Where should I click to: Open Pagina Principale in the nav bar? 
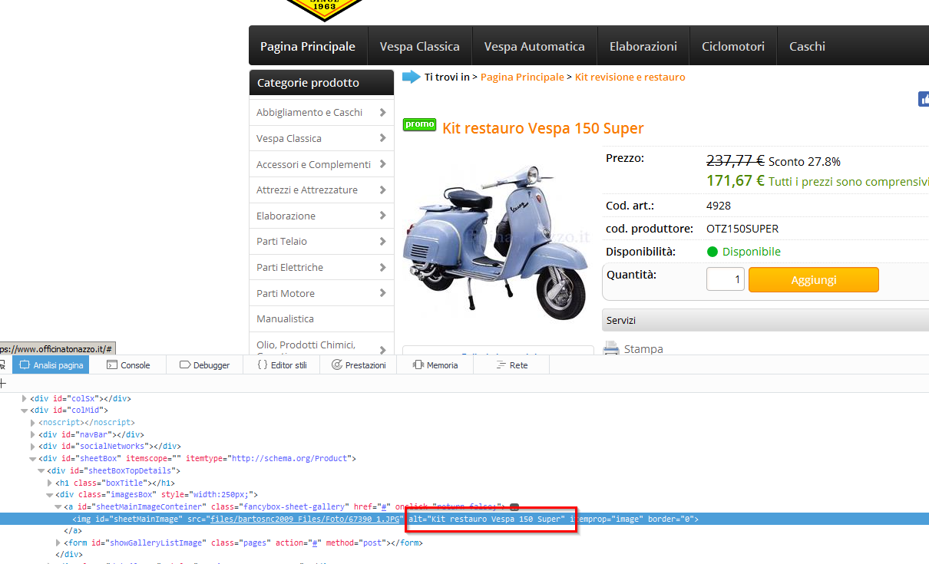pos(308,46)
